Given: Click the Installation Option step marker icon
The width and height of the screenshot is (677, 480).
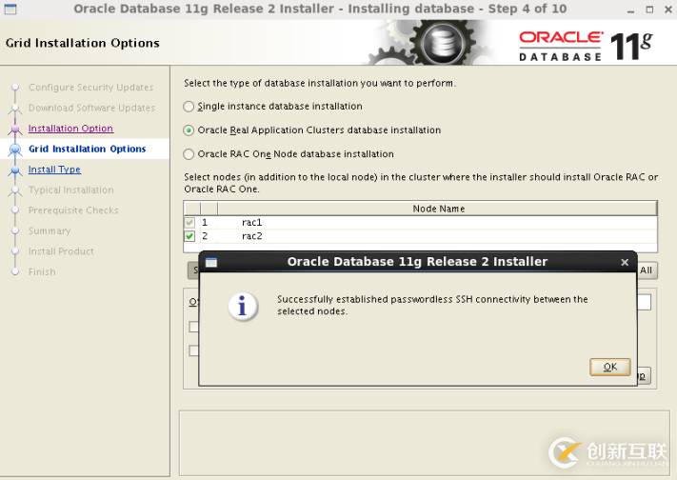Looking at the screenshot, I should 15,129.
